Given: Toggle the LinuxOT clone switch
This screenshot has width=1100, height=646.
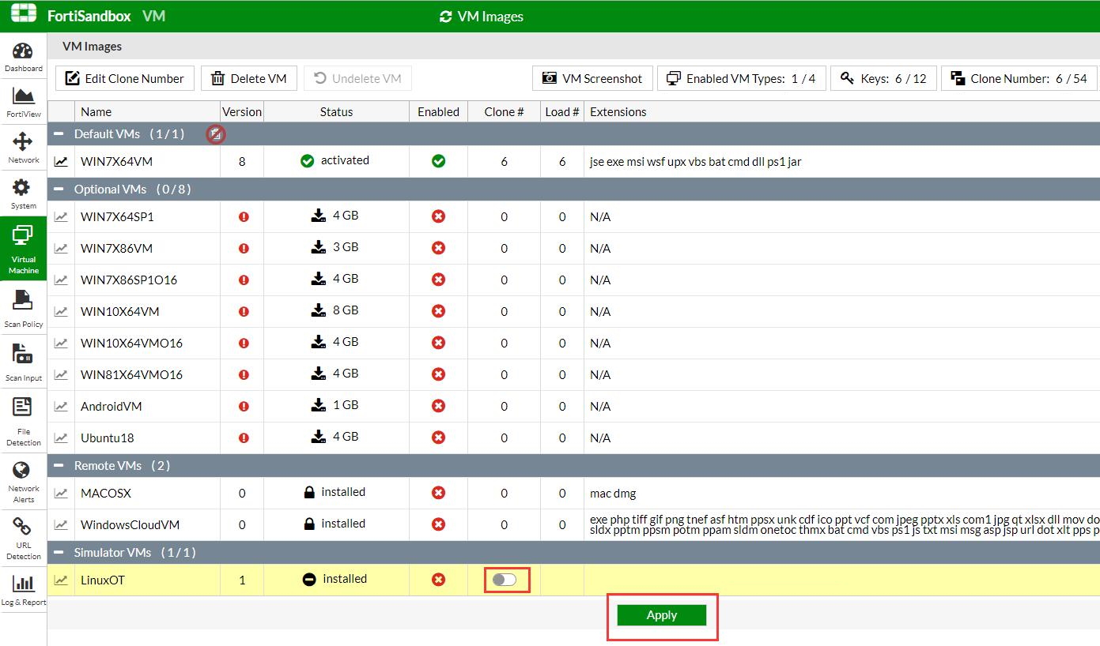Looking at the screenshot, I should pos(504,580).
